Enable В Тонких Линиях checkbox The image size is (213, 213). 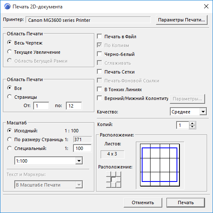tap(99, 89)
